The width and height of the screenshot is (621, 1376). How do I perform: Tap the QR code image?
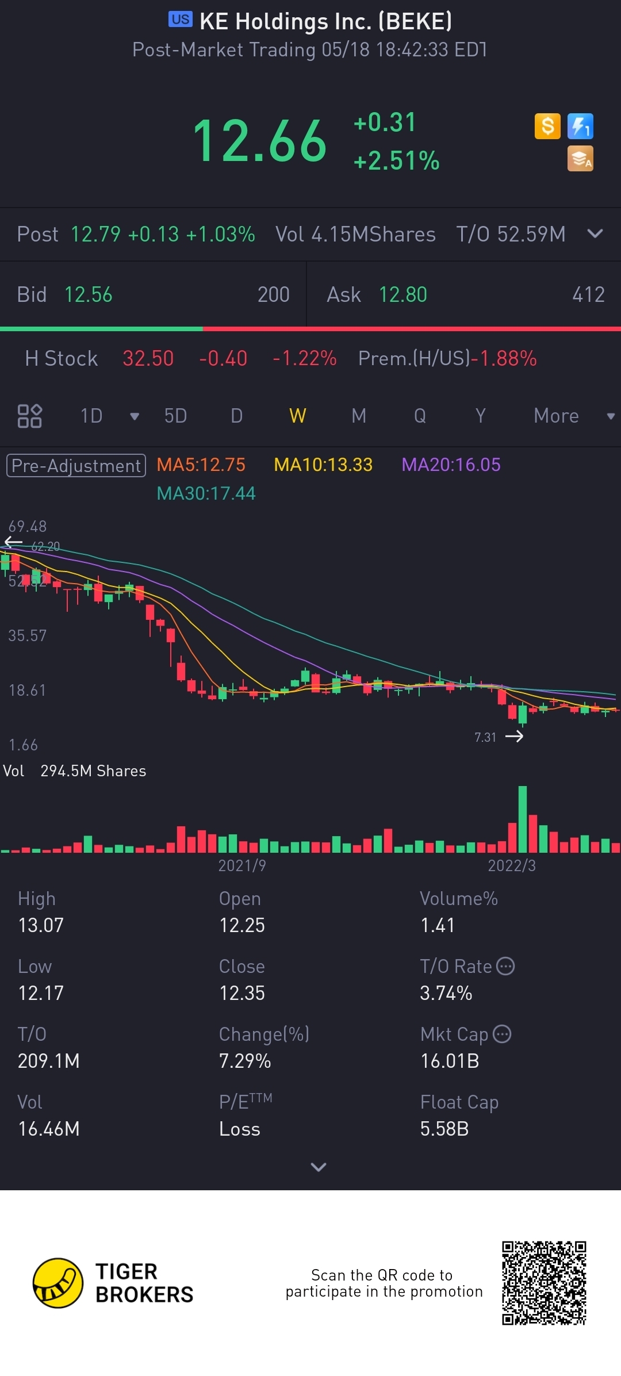pos(544,1283)
